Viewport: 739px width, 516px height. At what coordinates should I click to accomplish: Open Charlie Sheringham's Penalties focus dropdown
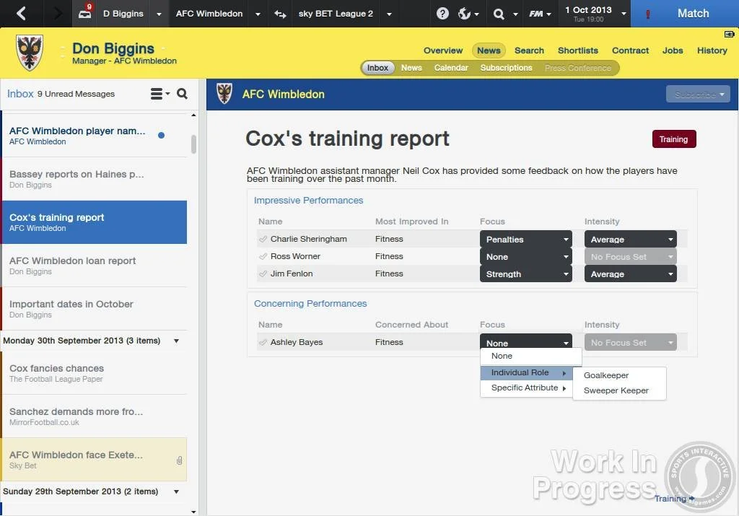525,239
